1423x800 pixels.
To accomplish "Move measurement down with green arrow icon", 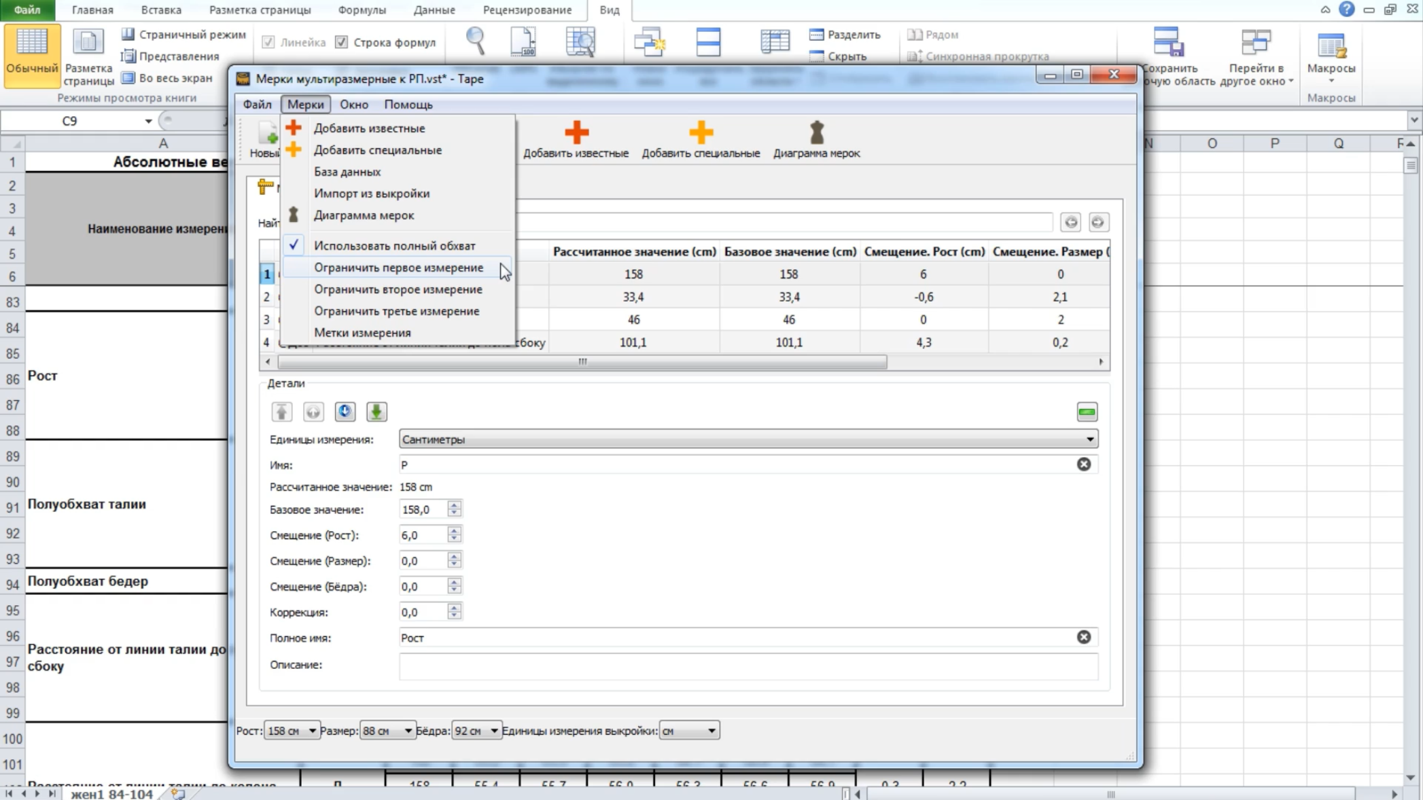I will 376,412.
